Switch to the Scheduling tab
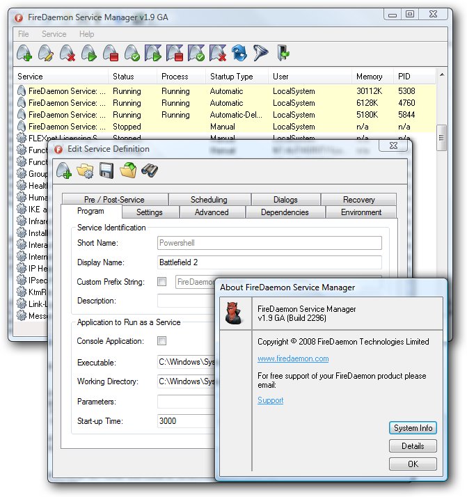Viewport: 467px width, 497px height. point(209,199)
